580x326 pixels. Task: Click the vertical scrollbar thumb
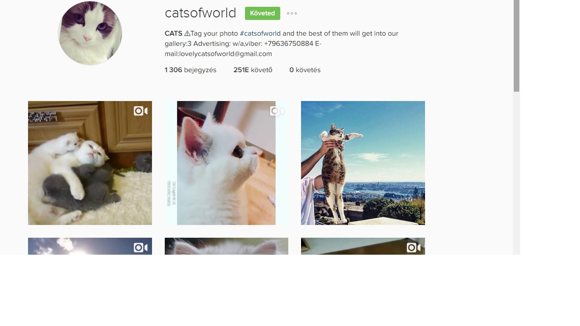(516, 46)
